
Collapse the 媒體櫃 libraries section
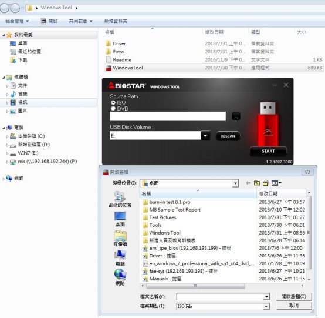pyautogui.click(x=4, y=78)
